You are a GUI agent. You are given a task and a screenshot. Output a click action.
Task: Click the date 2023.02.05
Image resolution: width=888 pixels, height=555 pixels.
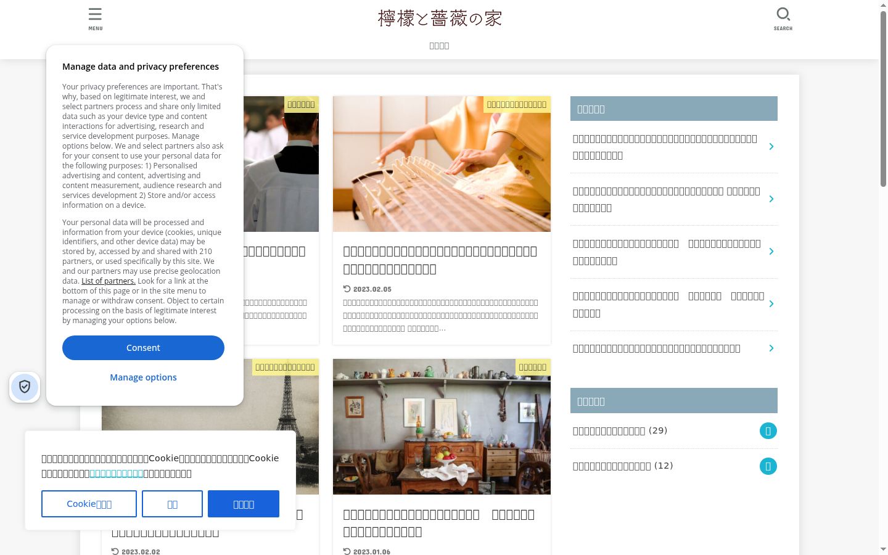(x=372, y=289)
